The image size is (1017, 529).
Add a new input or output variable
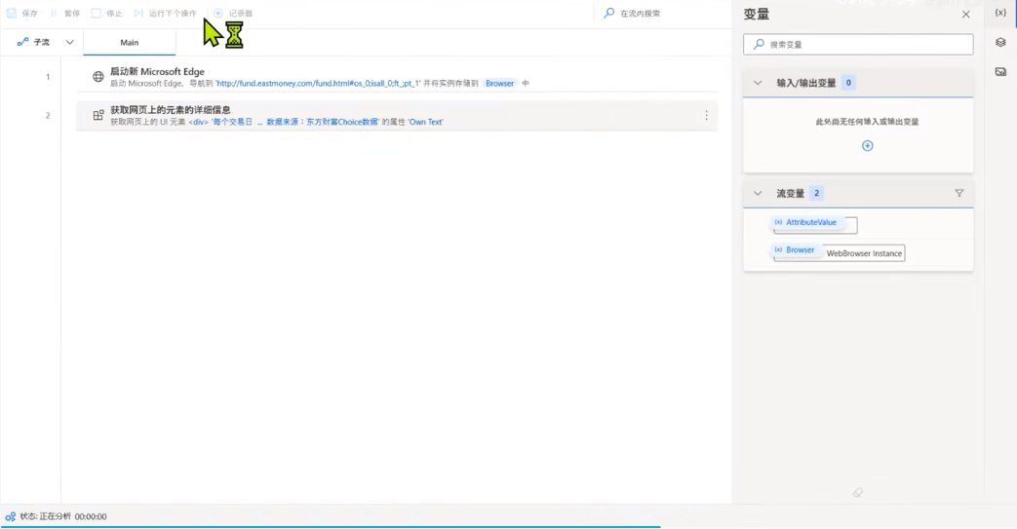point(867,146)
